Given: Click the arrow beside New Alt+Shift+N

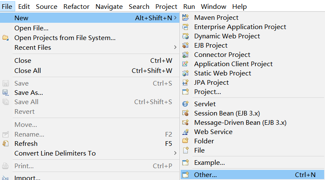Looking at the screenshot, I should click(x=175, y=18).
